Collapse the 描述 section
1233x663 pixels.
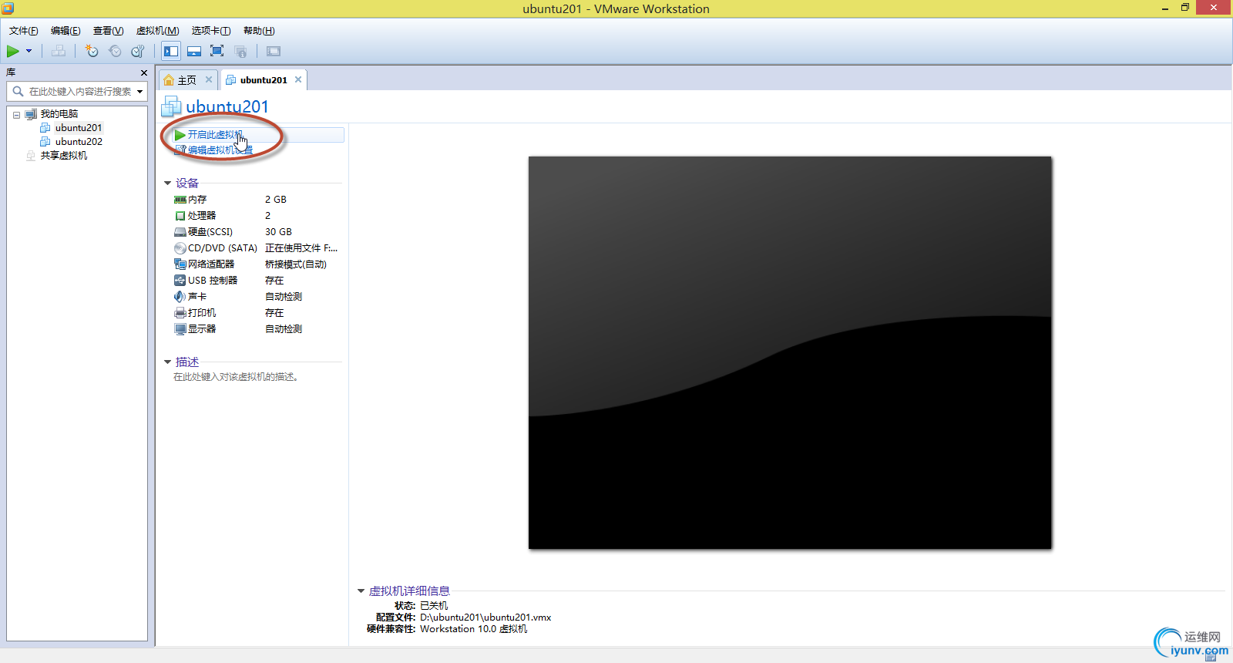[x=168, y=362]
